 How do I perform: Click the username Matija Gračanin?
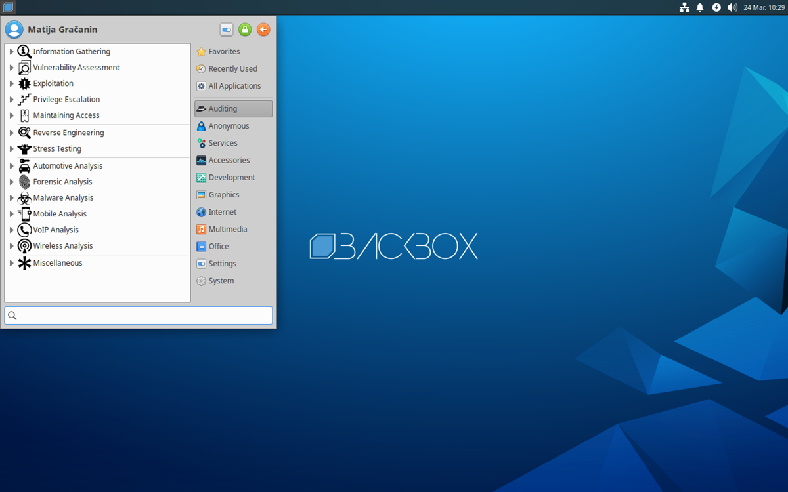click(62, 30)
